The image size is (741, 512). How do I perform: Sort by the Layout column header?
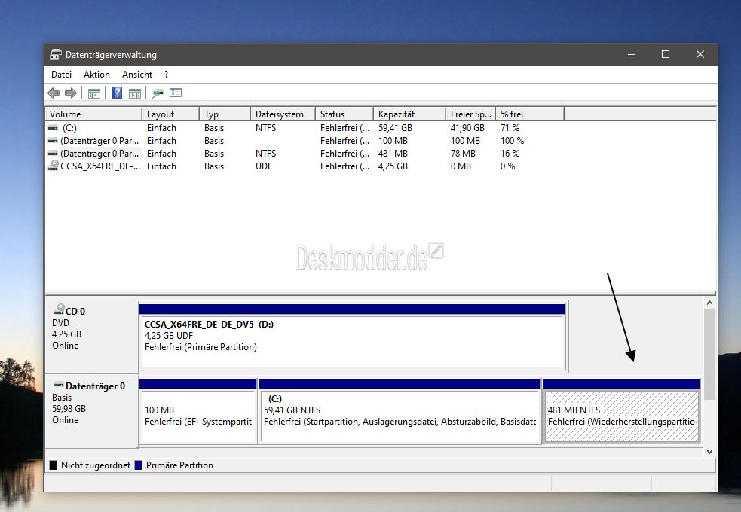click(170, 114)
